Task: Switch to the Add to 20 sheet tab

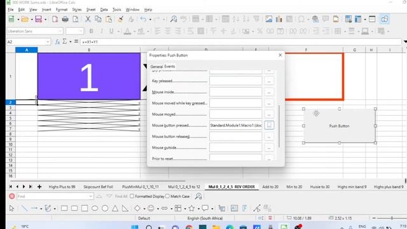Action: click(x=270, y=186)
